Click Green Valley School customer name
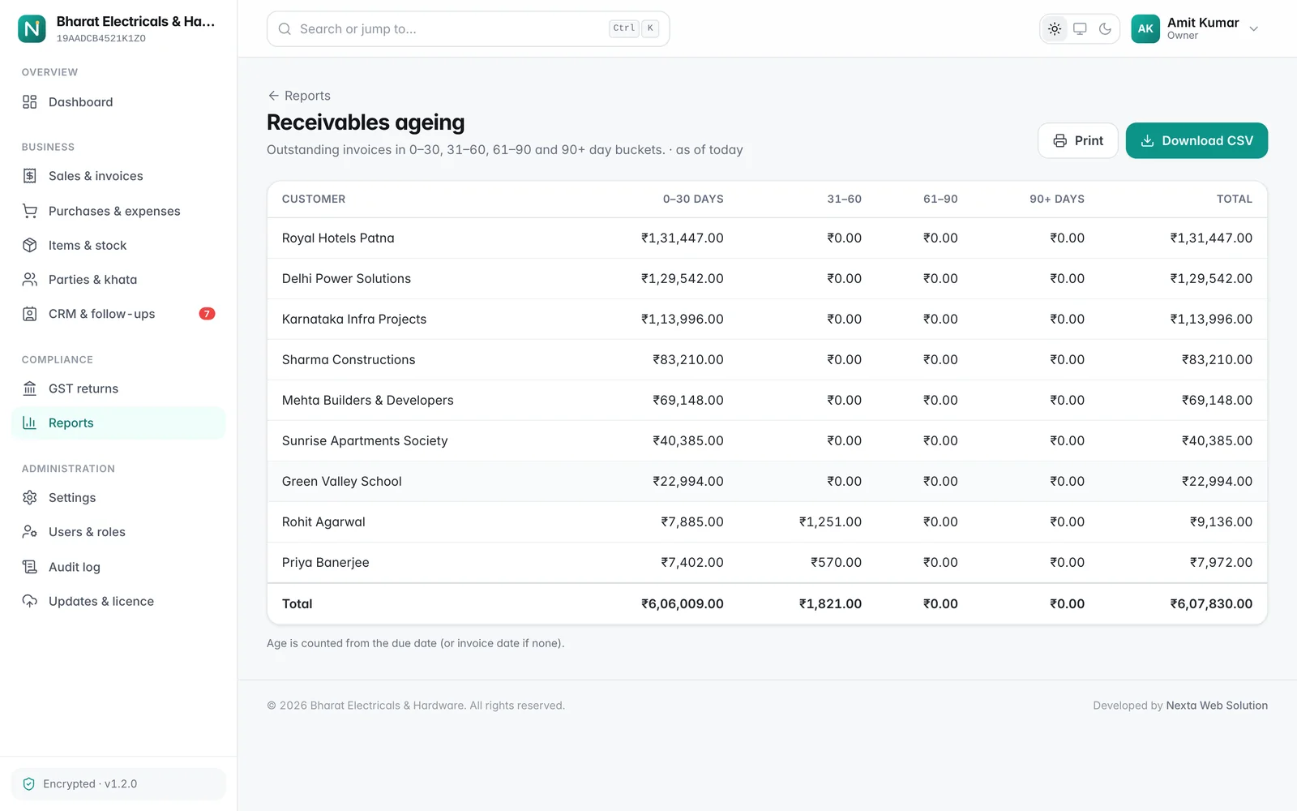The width and height of the screenshot is (1297, 811). coord(341,481)
